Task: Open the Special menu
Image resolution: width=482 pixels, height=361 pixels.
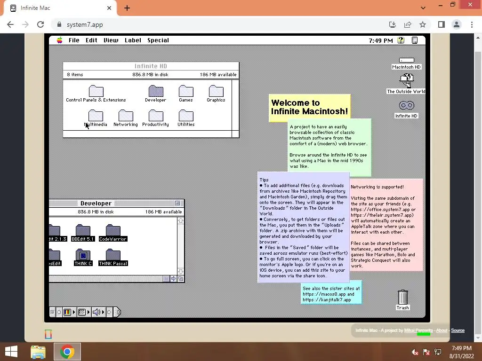Action: [x=158, y=40]
